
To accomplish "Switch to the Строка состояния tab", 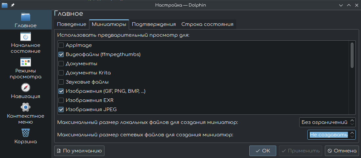I will (x=207, y=24).
